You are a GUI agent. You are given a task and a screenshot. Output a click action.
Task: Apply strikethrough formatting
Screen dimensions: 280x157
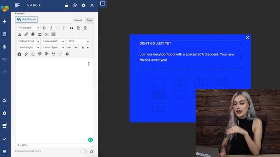[69, 48]
